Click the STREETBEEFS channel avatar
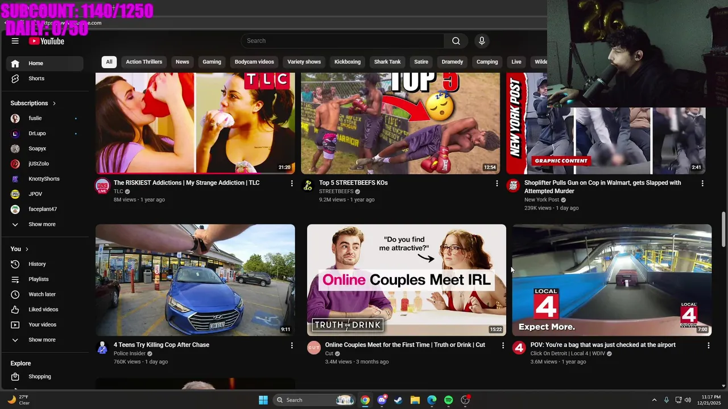728x409 pixels. coord(308,186)
